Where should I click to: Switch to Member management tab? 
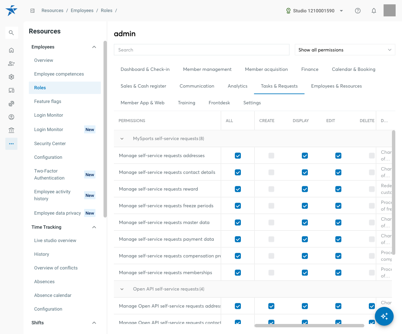tap(207, 69)
